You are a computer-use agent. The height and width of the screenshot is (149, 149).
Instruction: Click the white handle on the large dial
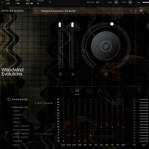pyautogui.click(x=112, y=24)
